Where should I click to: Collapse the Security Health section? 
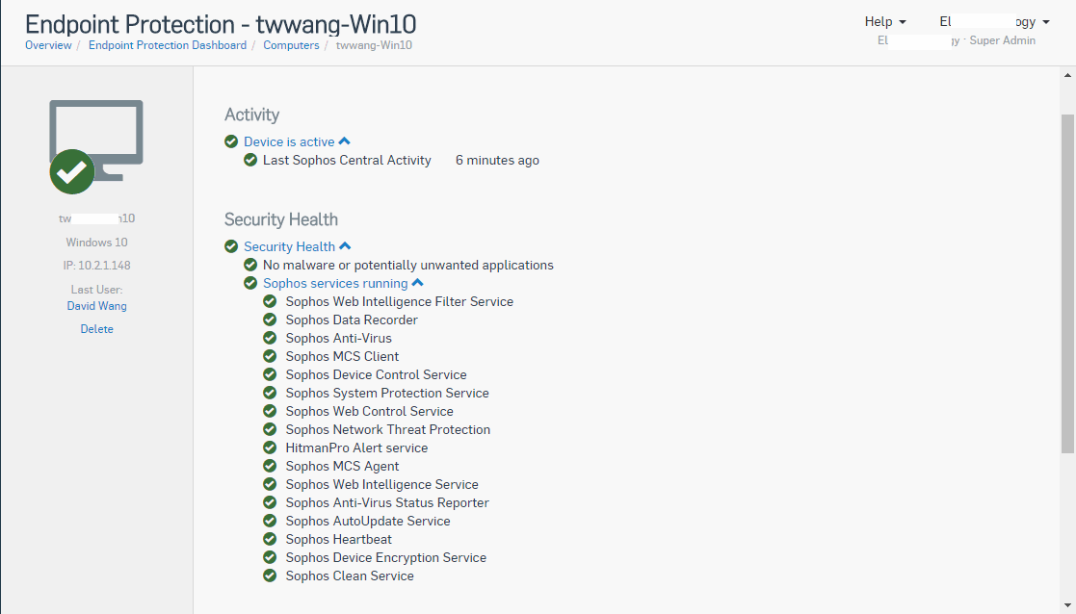tap(345, 246)
